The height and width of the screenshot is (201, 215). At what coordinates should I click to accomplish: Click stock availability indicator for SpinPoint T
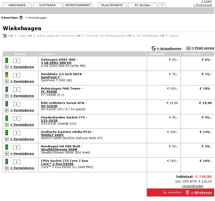[7, 75]
